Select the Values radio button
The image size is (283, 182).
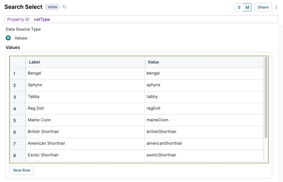point(8,38)
